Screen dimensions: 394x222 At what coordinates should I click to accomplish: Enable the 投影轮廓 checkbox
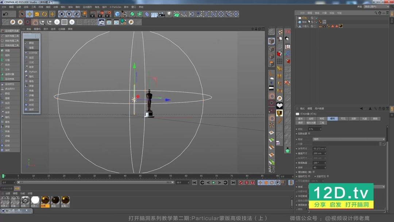click(309, 134)
